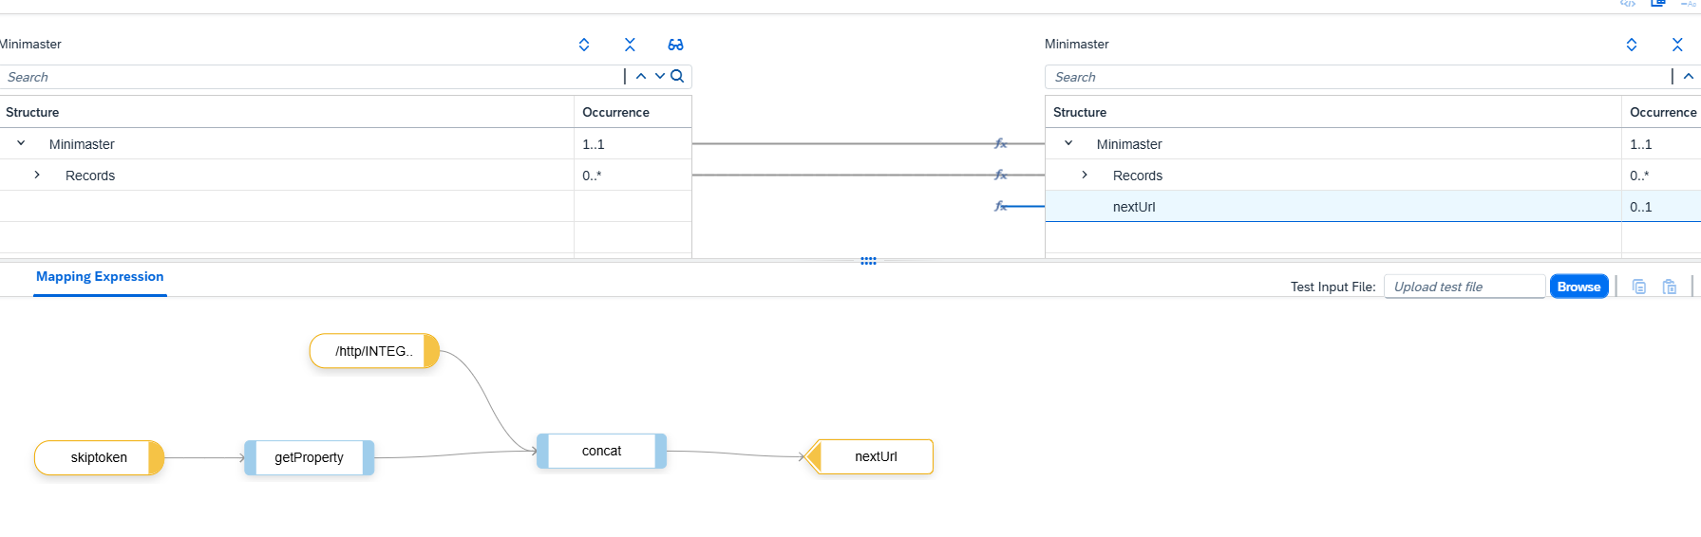Viewport: 1701px width, 537px height.
Task: Select target Minimaster root row
Action: (1373, 144)
